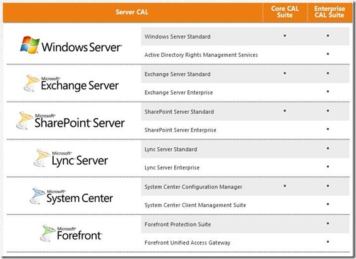Click Enterprise CAL dot for Exchange Server Standard

tap(328, 73)
